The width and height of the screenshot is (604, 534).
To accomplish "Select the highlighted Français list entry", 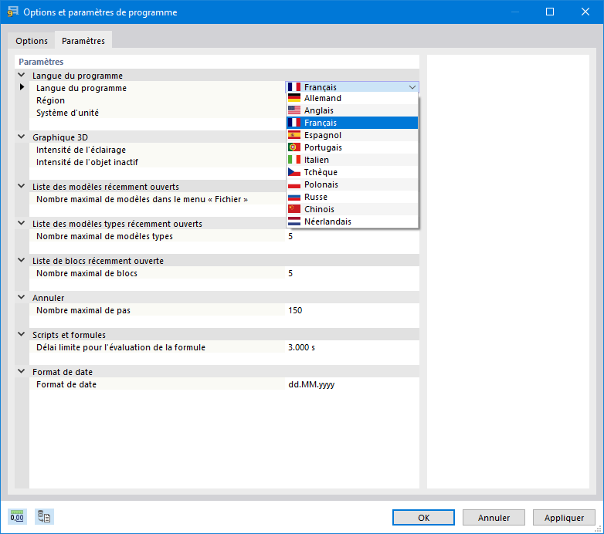I will [x=352, y=123].
